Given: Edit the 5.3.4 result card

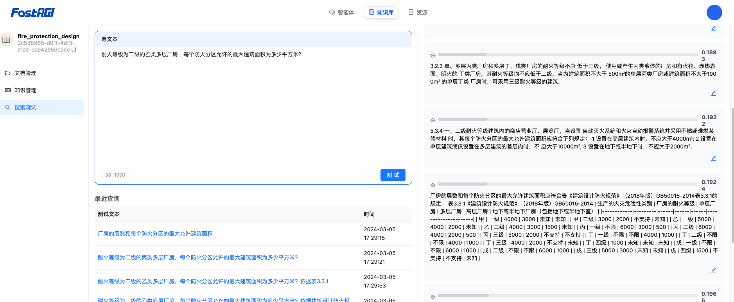Looking at the screenshot, I should click(714, 158).
